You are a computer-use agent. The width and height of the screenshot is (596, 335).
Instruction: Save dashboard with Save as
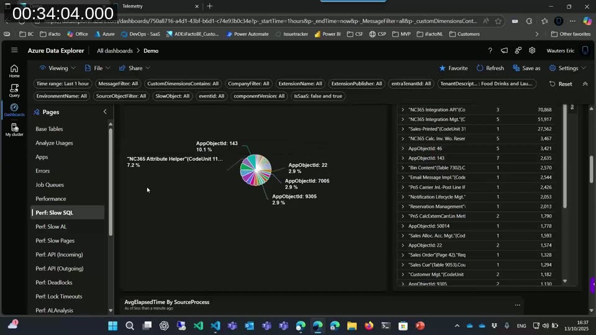pos(526,68)
